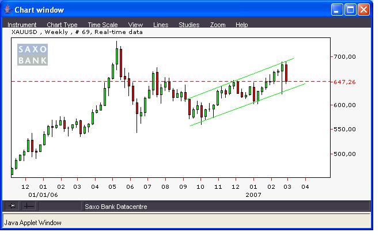Open the Studies menu
Viewport: 379px width, 236px height.
(x=189, y=25)
